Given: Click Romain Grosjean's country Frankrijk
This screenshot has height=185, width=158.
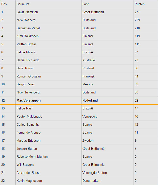Looking at the screenshot, I should click(88, 76).
